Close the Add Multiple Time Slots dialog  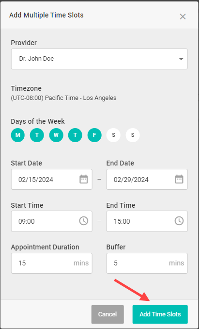tap(183, 16)
